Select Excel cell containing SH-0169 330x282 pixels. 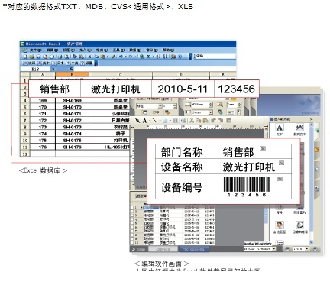tap(72, 101)
